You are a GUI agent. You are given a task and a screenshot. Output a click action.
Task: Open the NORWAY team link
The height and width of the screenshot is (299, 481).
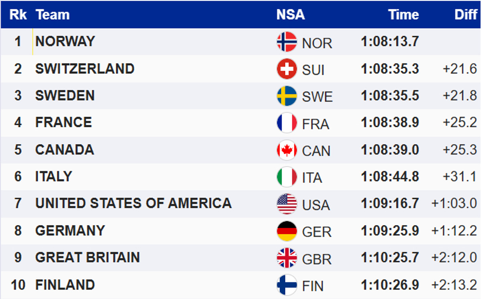(x=65, y=41)
